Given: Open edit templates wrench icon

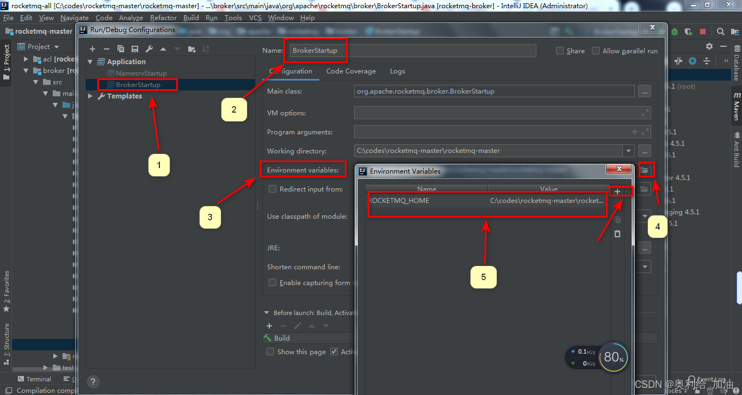Looking at the screenshot, I should pyautogui.click(x=149, y=49).
